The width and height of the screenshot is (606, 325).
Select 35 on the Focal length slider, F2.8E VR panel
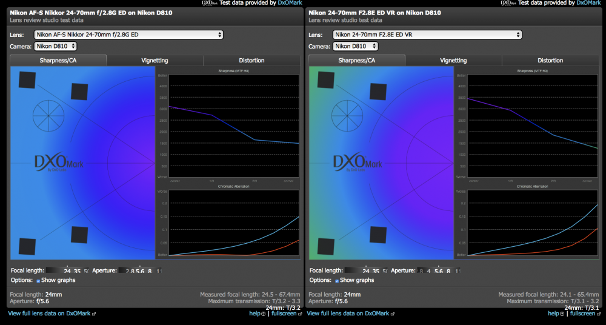point(376,271)
